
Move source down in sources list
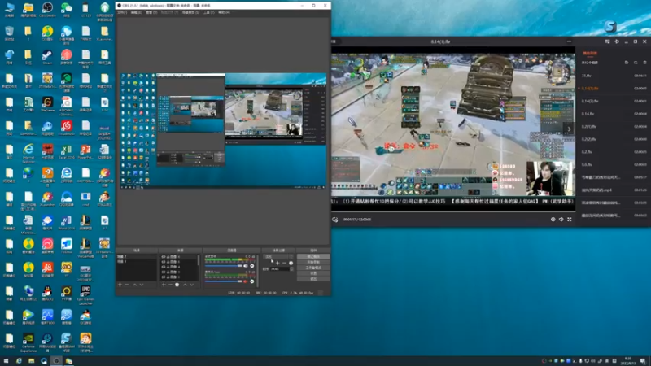point(192,285)
